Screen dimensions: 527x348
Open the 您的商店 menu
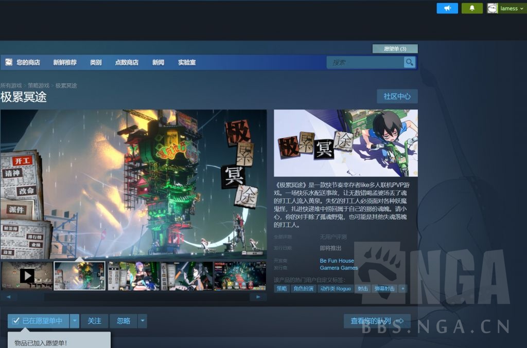[28, 62]
